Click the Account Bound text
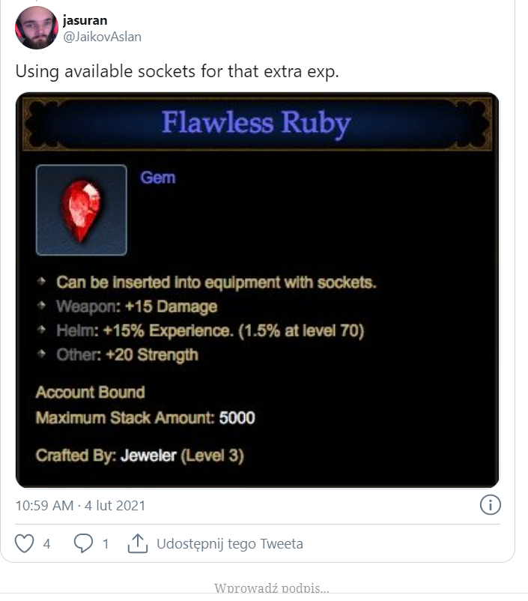 point(90,392)
